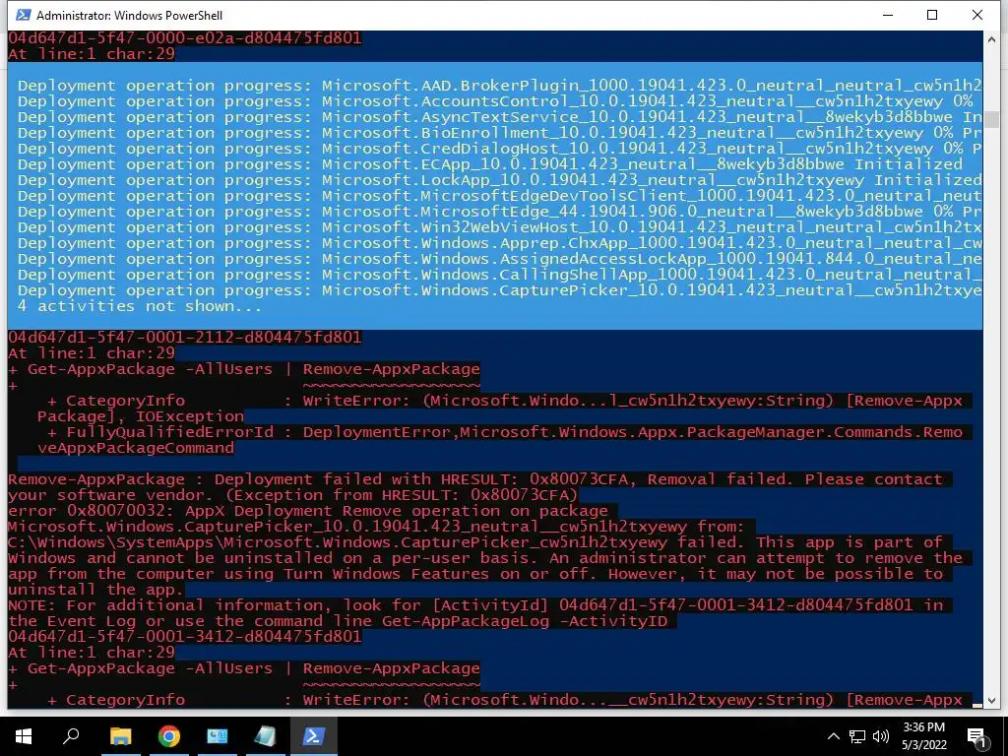Click the "error 0x80070032" line
This screenshot has height=756, width=1008.
(x=308, y=511)
